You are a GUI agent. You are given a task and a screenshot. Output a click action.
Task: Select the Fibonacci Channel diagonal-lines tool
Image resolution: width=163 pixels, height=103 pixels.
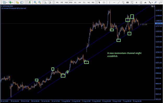coord(141,2)
